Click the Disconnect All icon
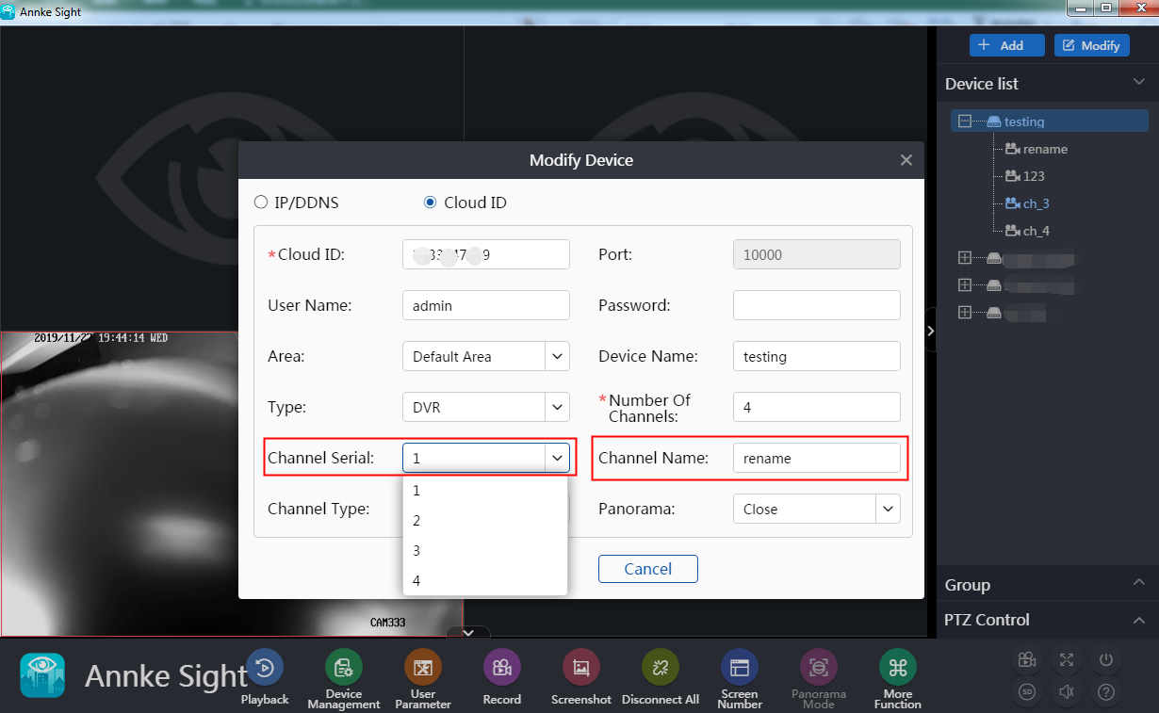Image resolution: width=1159 pixels, height=713 pixels. (x=661, y=668)
